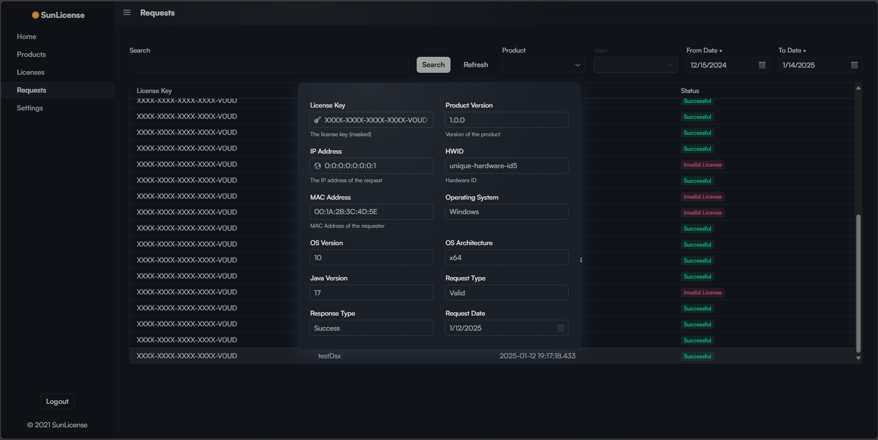Open the To Date calendar picker
The image size is (878, 440).
pyautogui.click(x=854, y=65)
